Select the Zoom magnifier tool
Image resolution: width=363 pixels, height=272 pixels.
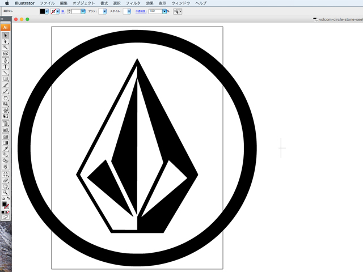coord(5,192)
